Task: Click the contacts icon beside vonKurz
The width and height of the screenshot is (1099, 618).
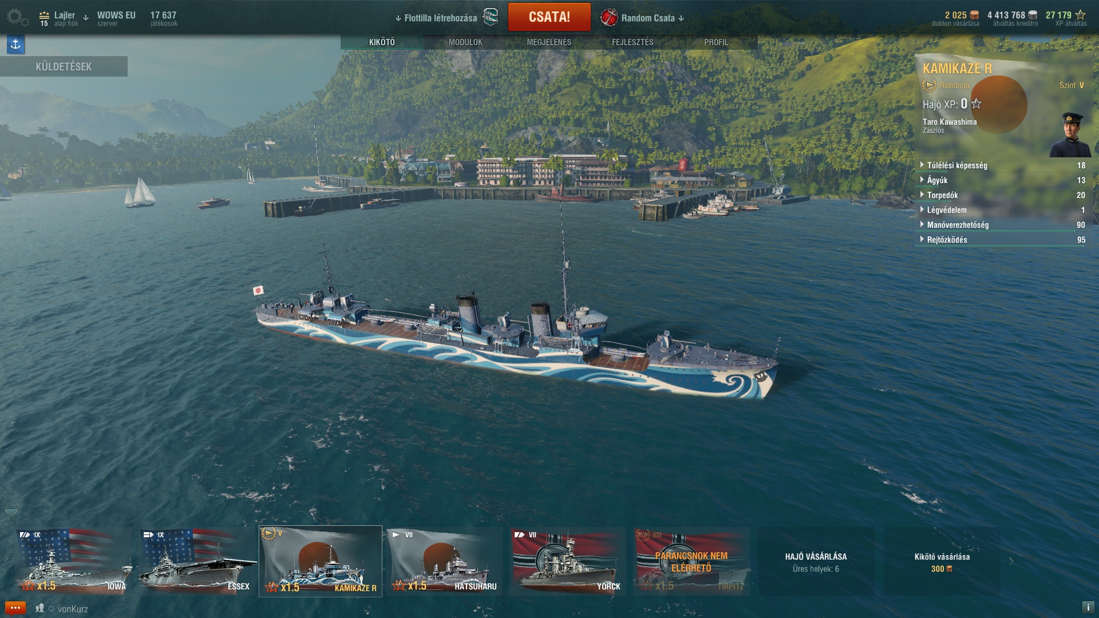Action: click(x=39, y=608)
